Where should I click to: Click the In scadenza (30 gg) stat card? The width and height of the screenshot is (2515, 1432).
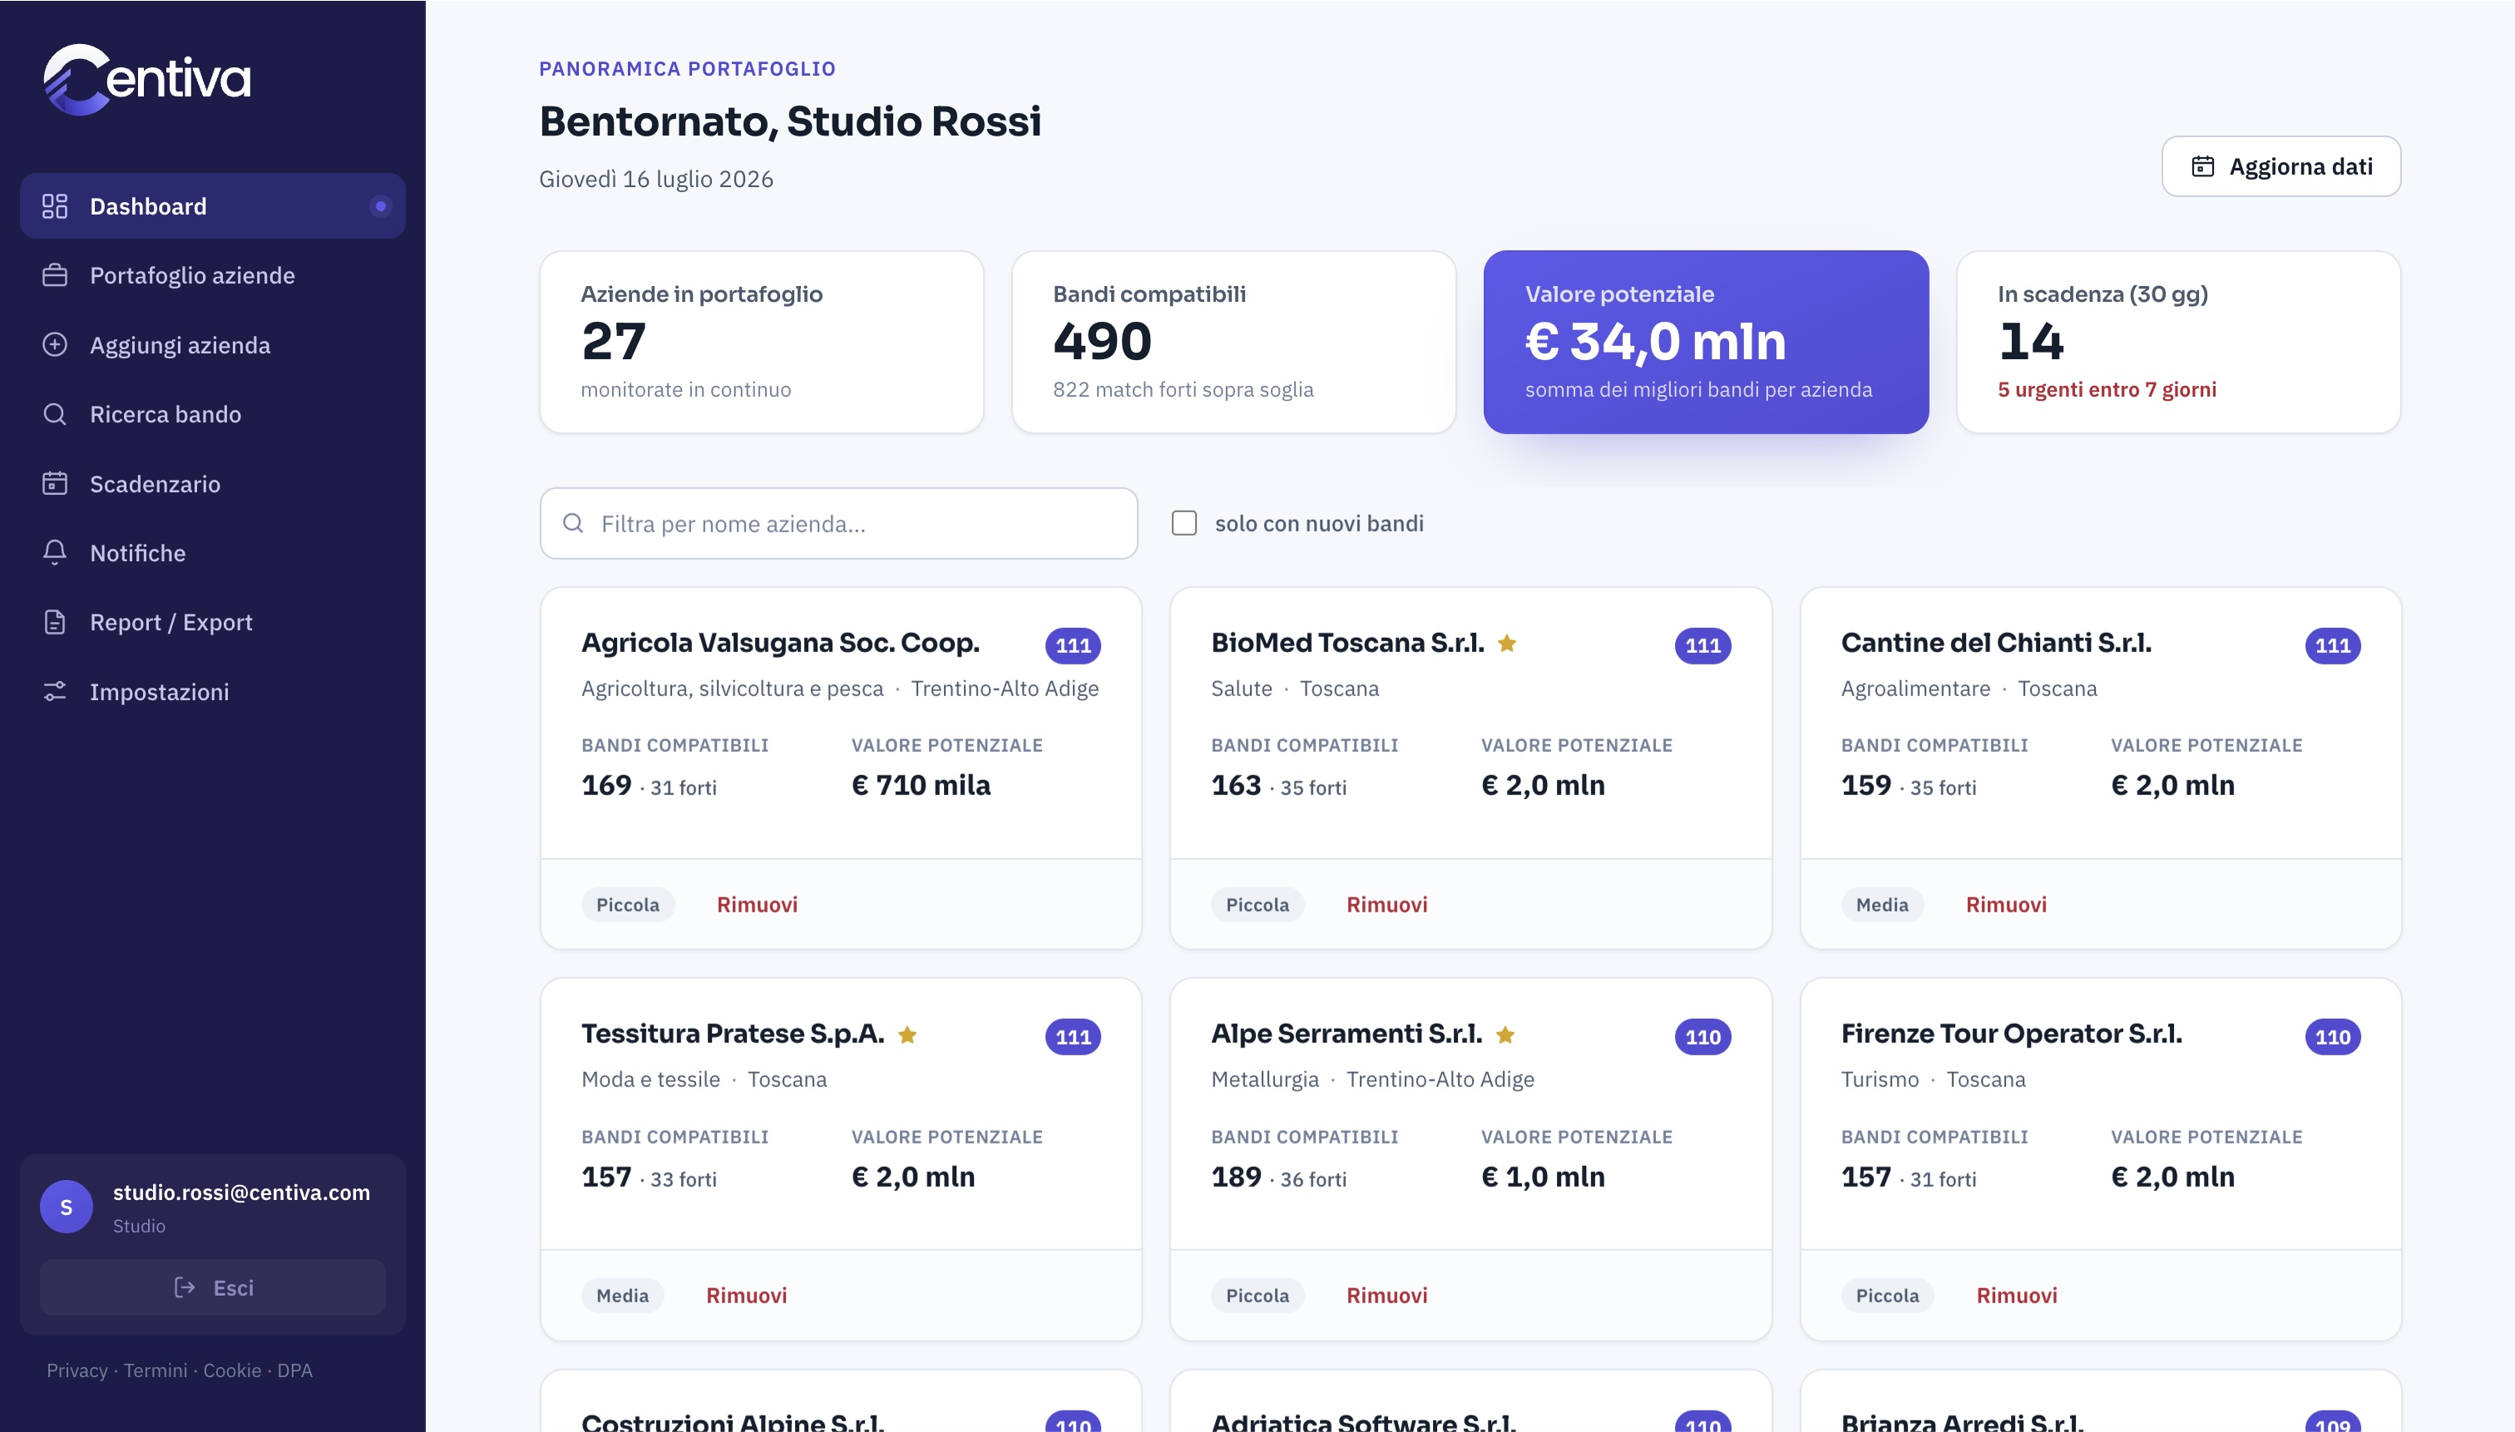(x=2179, y=343)
